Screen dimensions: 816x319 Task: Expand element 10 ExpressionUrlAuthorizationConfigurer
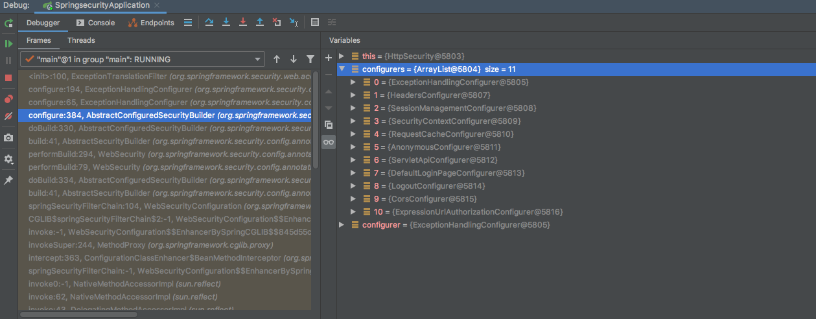click(x=353, y=212)
